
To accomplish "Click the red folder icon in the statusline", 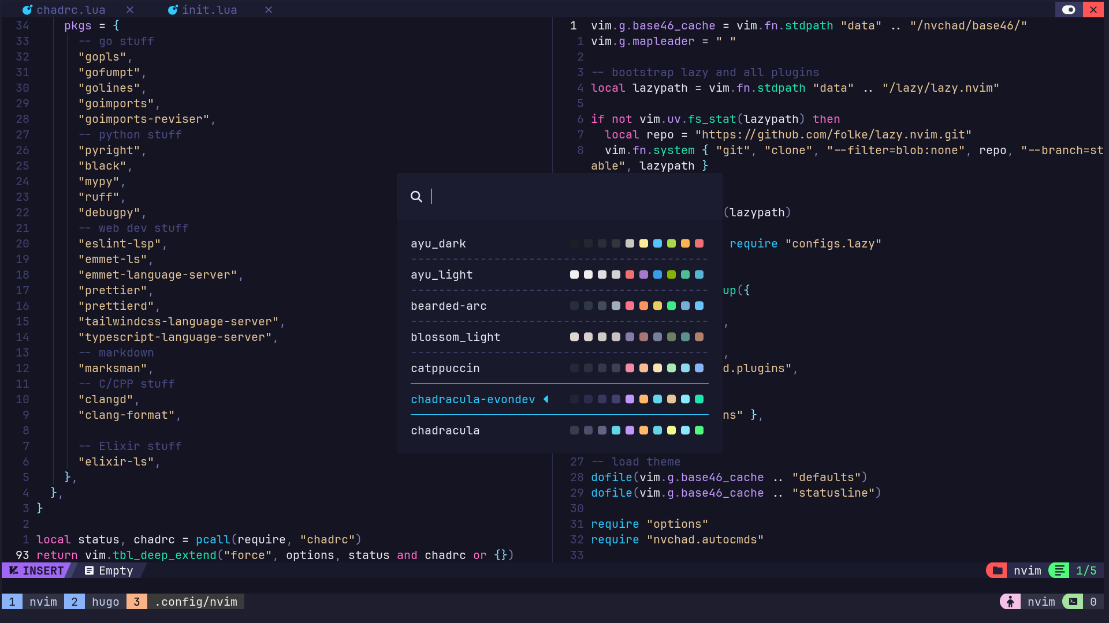I will (996, 571).
